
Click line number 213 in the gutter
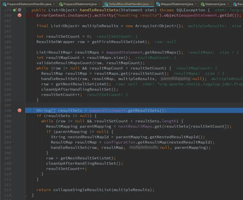pyautogui.click(x=8, y=190)
